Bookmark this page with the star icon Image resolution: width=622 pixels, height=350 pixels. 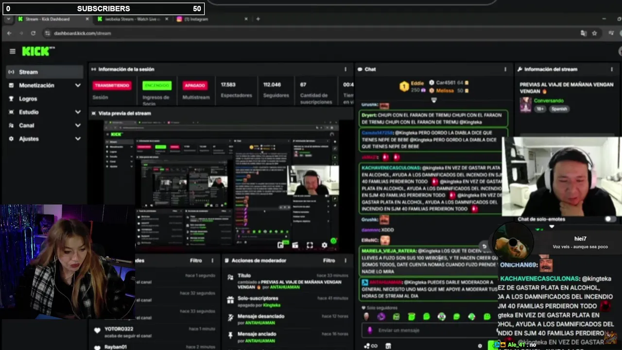pyautogui.click(x=594, y=33)
